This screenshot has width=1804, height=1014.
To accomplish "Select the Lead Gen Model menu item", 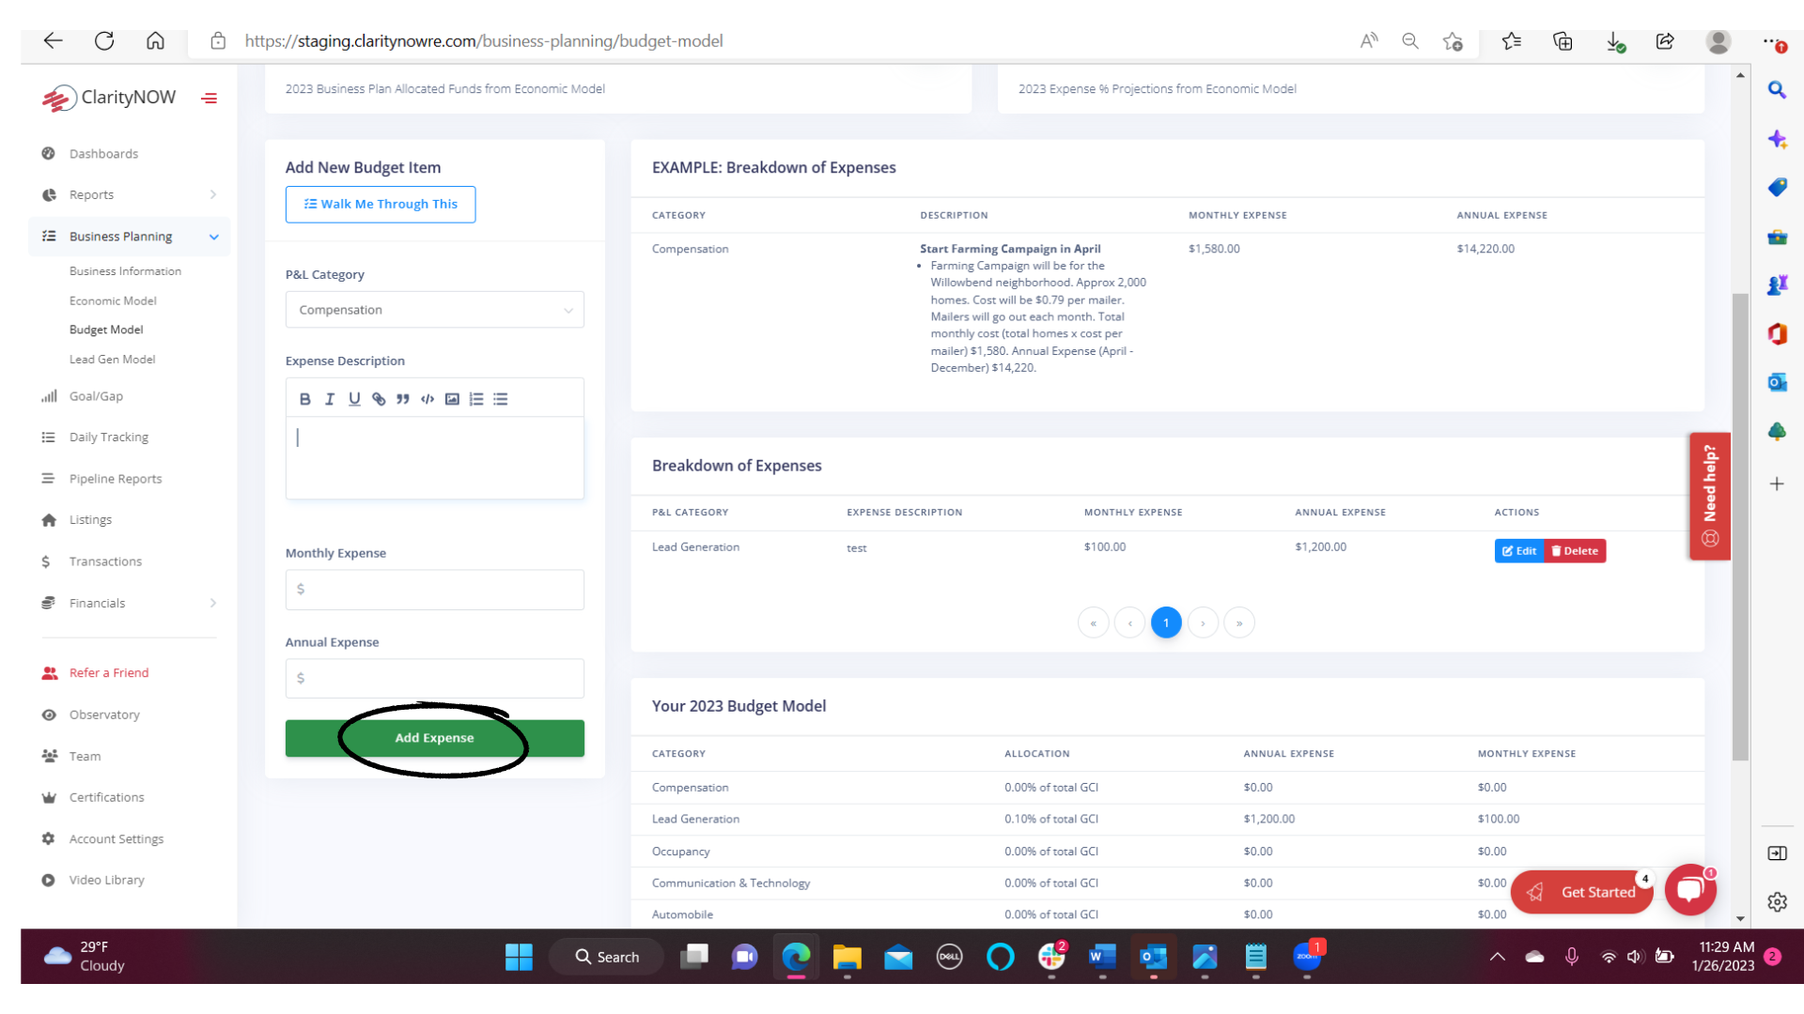I will [113, 359].
